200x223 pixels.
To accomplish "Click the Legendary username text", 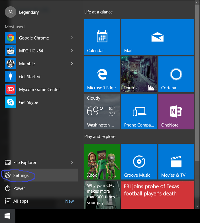I will (29, 12).
